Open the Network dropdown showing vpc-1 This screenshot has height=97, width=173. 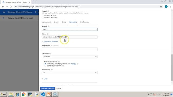point(70,29)
